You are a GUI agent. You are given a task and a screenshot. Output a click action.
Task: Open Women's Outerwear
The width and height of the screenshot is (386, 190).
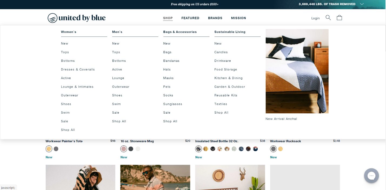tap(69, 95)
